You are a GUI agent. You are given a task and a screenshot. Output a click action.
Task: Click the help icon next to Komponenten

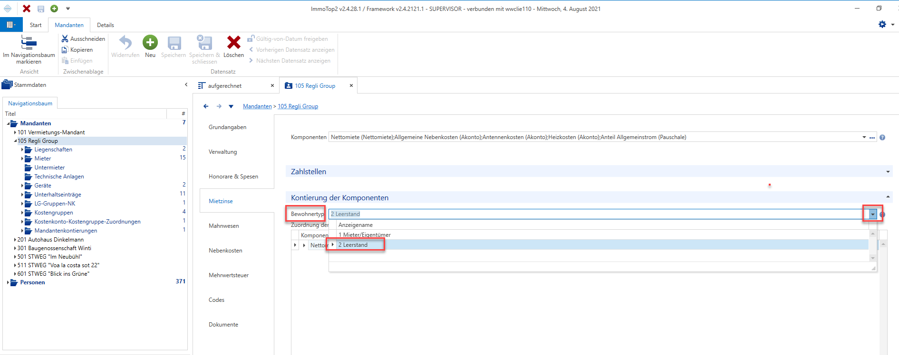882,138
